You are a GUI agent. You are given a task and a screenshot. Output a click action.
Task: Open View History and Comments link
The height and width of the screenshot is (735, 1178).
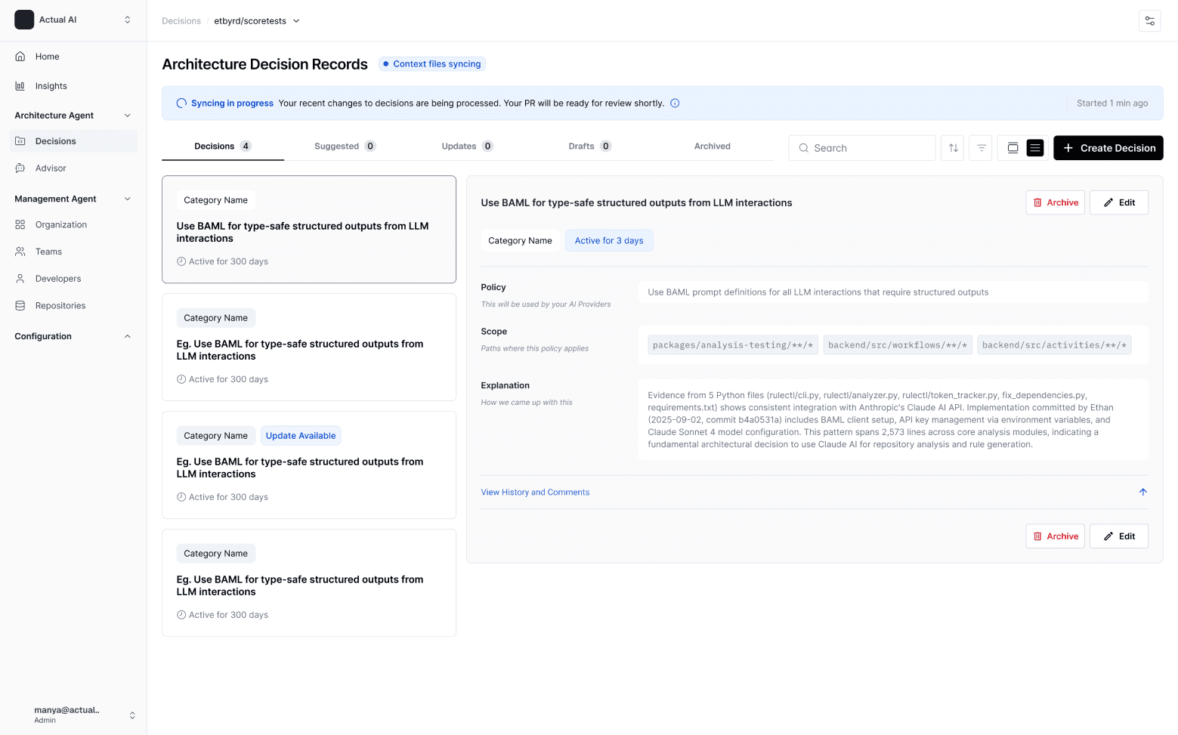click(x=535, y=493)
